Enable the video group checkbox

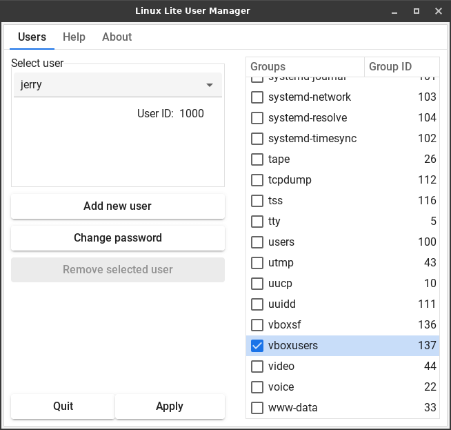[x=257, y=367]
